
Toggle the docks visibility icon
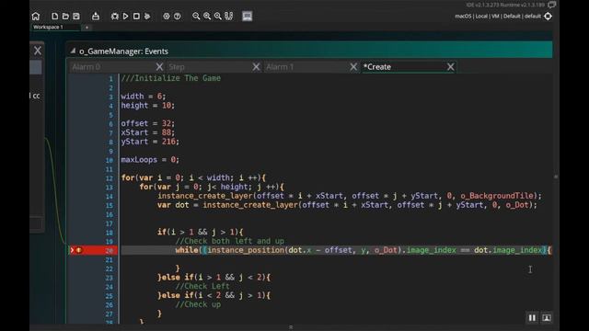pos(229,17)
